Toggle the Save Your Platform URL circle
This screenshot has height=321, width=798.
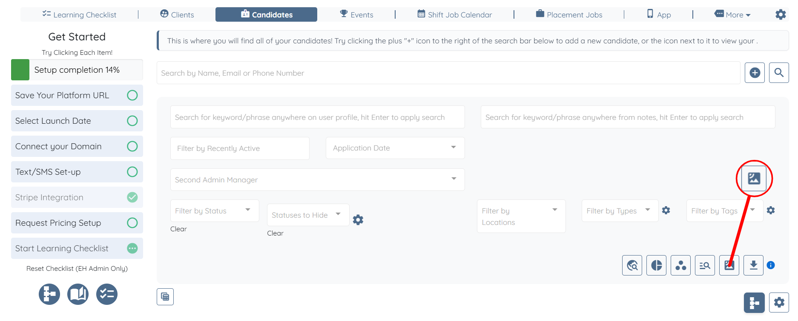point(132,95)
